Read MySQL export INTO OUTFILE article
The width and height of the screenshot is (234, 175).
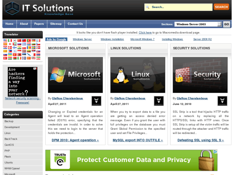[138, 140]
